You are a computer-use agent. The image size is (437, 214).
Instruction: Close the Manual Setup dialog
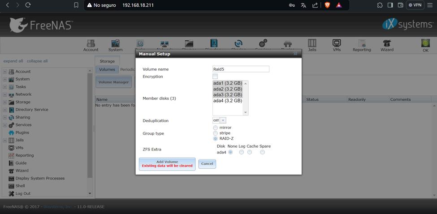[x=295, y=54]
